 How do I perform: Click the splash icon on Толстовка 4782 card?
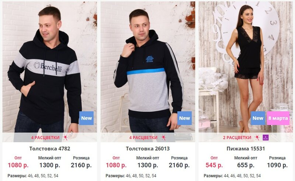tap(65, 138)
